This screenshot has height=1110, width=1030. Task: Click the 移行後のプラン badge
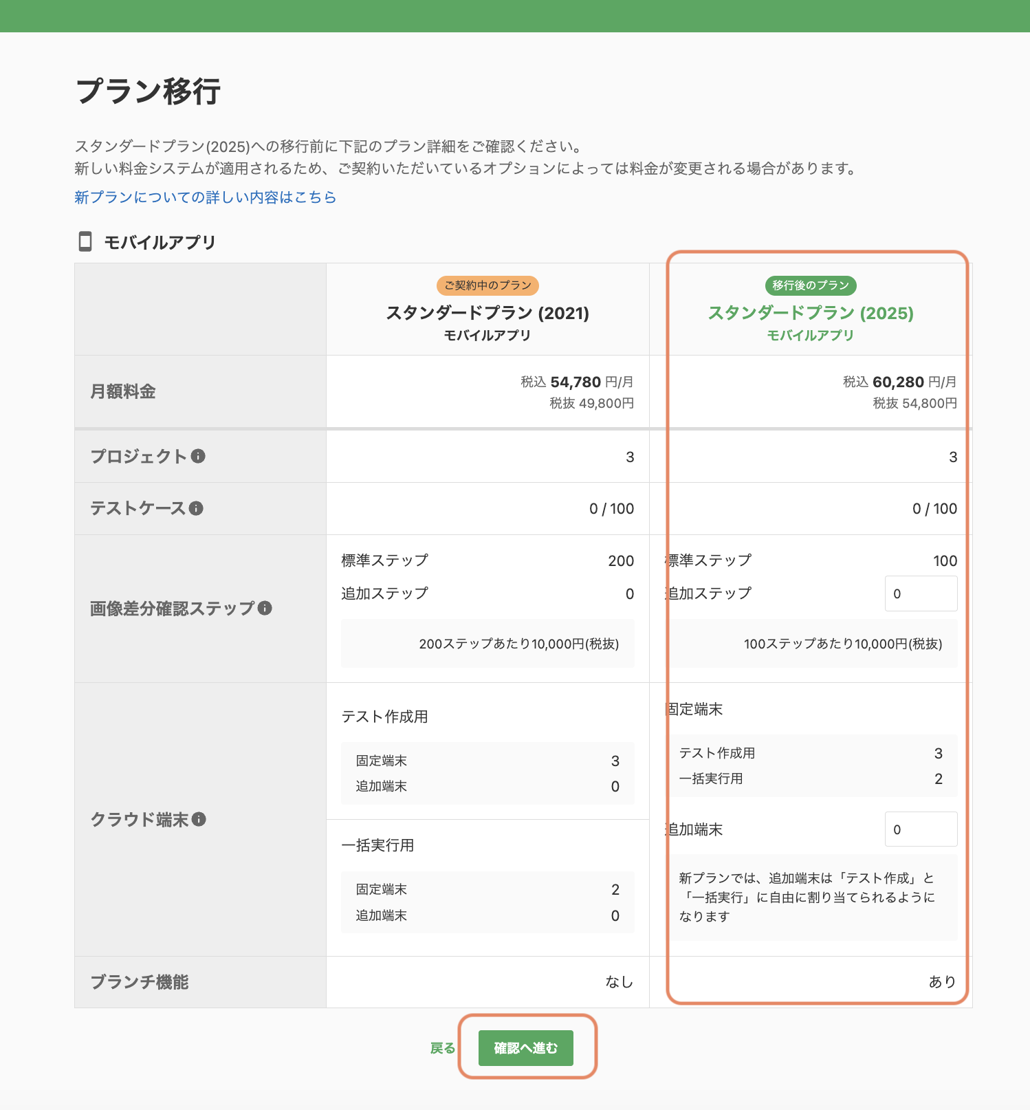(811, 285)
